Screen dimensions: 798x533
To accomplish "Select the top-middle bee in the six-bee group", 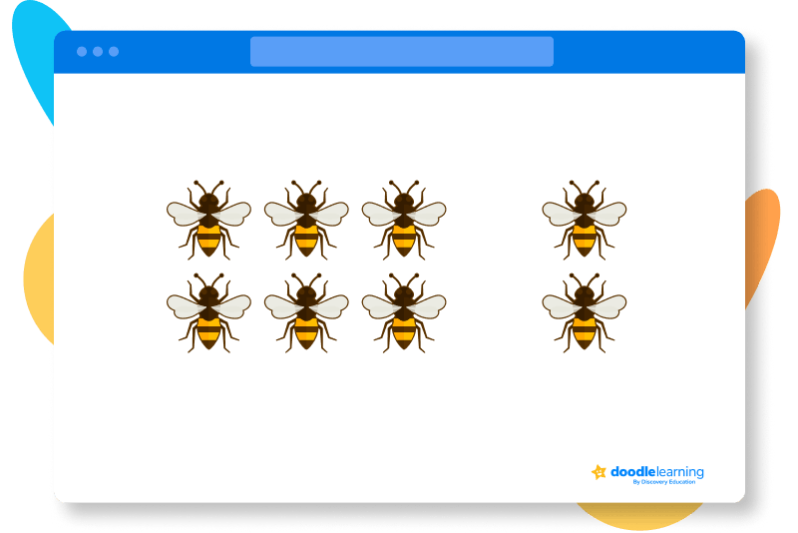I will [306, 219].
